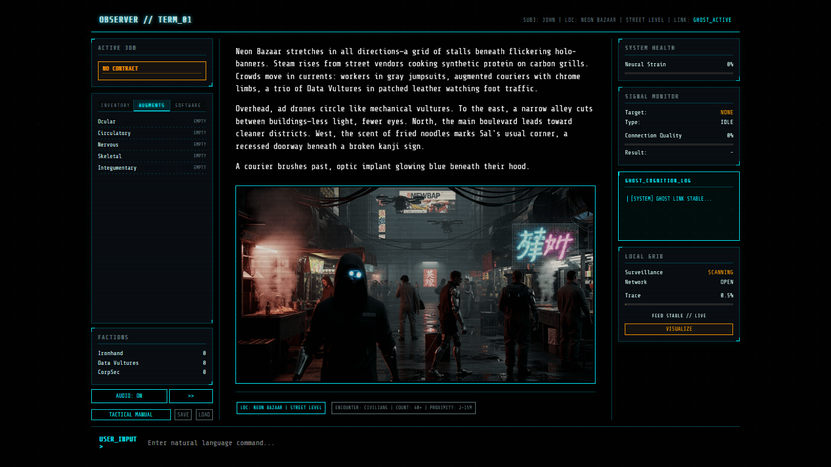Click the NO CONTRACT active job box
831x467 pixels.
151,71
